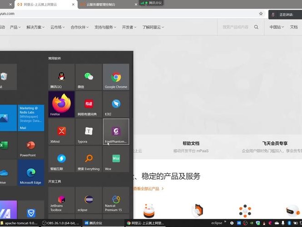Click the search magnifier icon on Aliyun
The image size is (302, 227).
256,27
